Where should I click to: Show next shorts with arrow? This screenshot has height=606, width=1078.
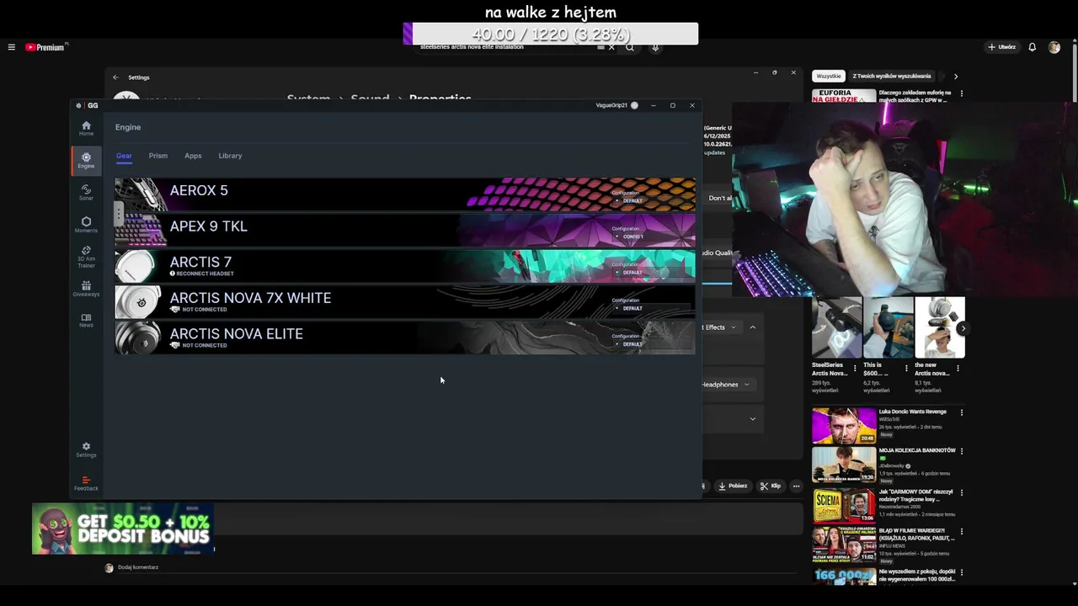(x=962, y=328)
